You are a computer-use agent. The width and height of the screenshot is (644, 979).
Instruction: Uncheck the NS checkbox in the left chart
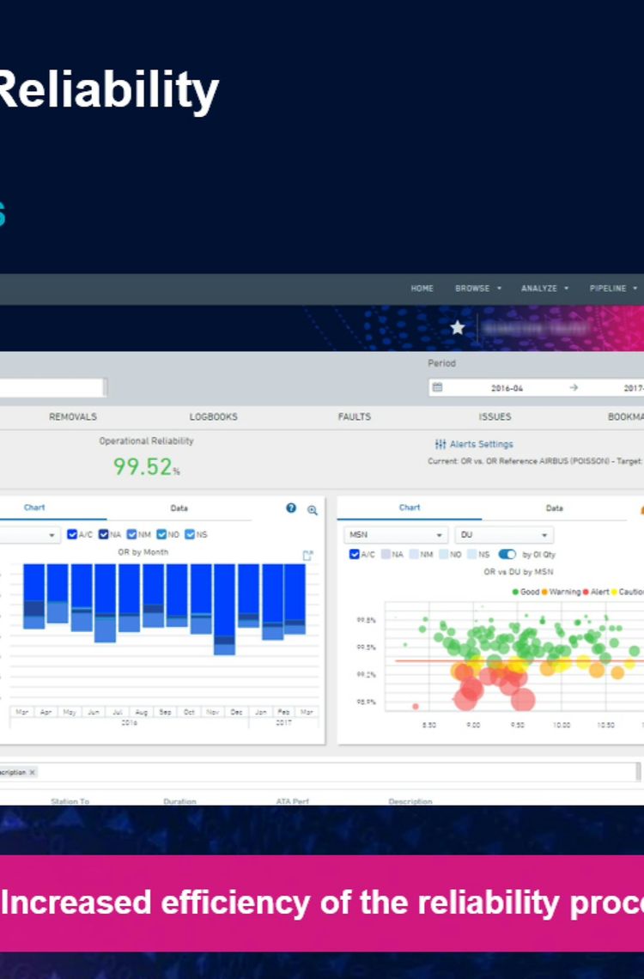(x=190, y=534)
